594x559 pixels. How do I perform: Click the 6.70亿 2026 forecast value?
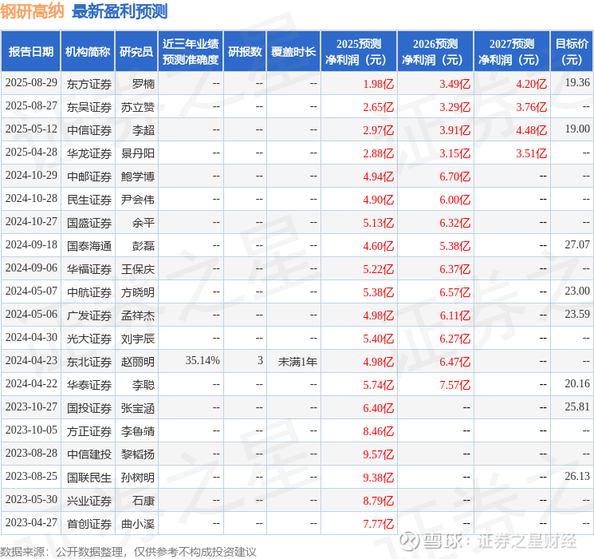[455, 176]
